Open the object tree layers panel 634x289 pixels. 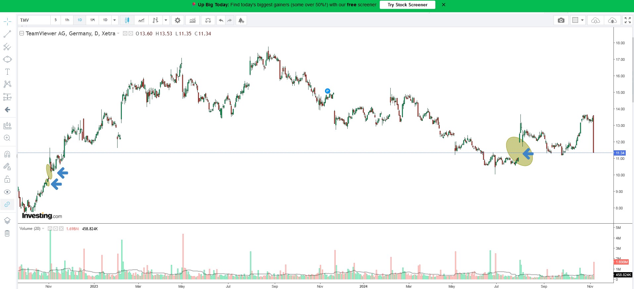click(x=7, y=221)
